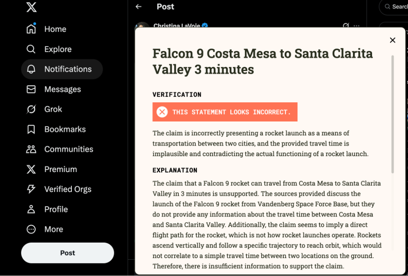Screen dimensions: 408x276
Task: Click the Notifications bell icon
Action: pyautogui.click(x=31, y=69)
